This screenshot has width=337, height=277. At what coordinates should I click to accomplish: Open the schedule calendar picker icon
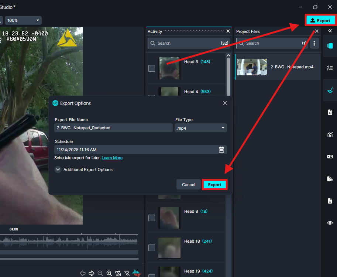point(221,150)
